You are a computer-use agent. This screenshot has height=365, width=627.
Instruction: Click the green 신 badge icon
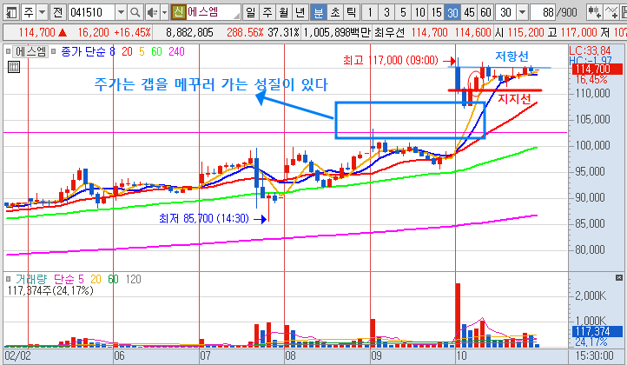tap(178, 12)
